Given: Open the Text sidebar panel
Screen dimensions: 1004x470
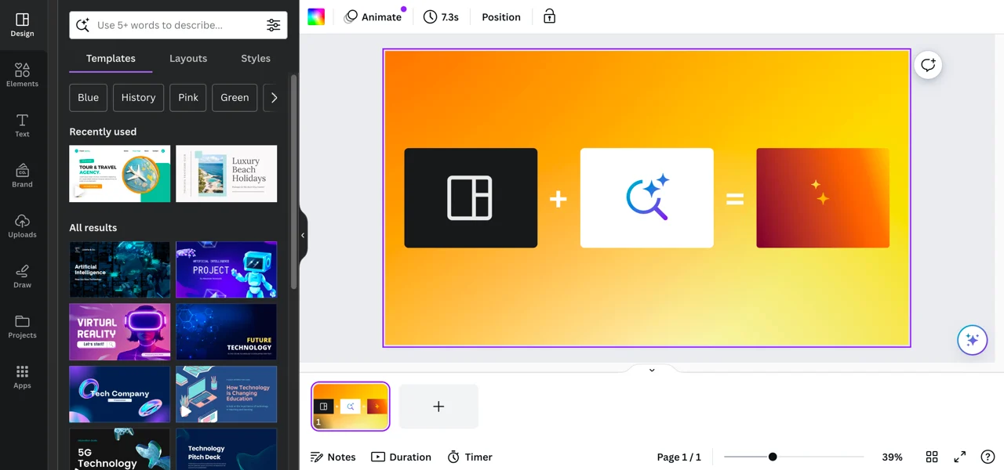Looking at the screenshot, I should (22, 125).
